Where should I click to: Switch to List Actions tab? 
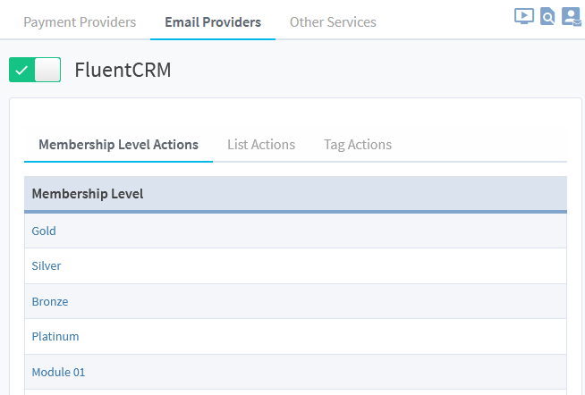pos(261,144)
